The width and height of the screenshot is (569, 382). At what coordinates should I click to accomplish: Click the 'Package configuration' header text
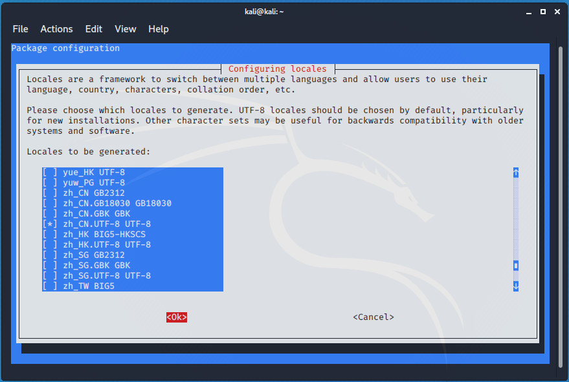[x=65, y=48]
